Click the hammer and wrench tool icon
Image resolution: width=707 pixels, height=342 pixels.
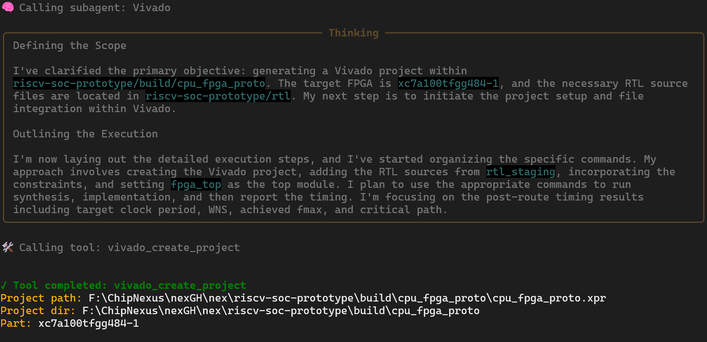[x=7, y=247]
